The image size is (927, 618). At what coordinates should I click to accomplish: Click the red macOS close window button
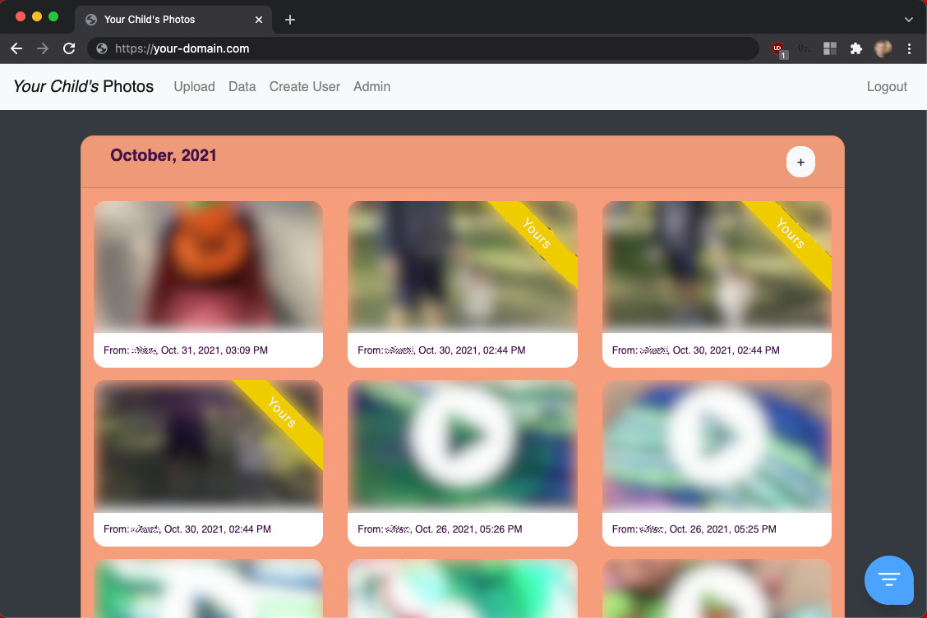point(20,16)
